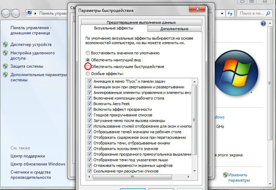
Task: Uncheck Отображать тени, отбрасываемые окнами
Action: click(90, 143)
